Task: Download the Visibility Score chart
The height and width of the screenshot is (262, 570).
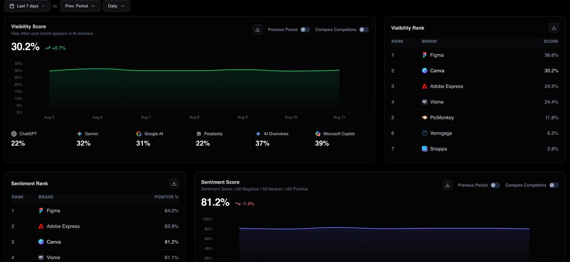Action: click(258, 30)
